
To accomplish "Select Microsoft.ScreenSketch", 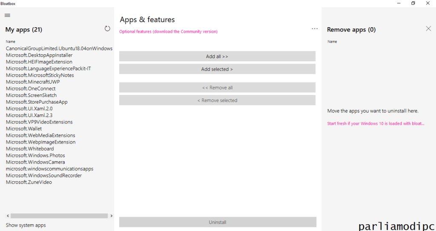I will pos(31,95).
